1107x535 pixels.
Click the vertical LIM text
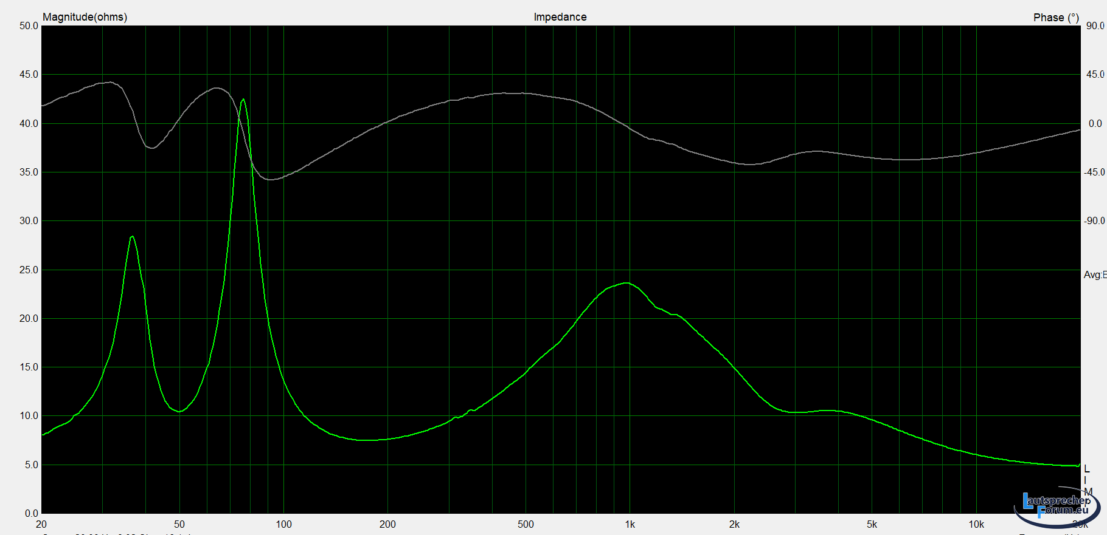[x=1087, y=480]
